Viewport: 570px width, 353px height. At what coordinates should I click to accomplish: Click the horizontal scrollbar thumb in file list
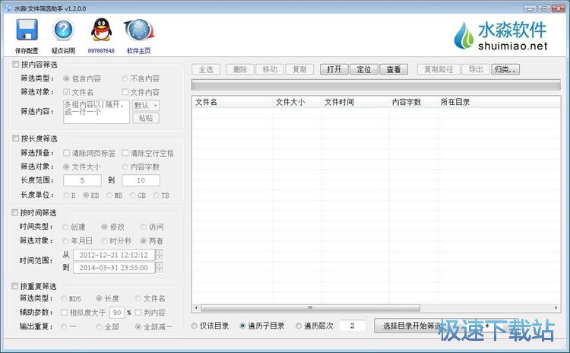tap(310, 308)
